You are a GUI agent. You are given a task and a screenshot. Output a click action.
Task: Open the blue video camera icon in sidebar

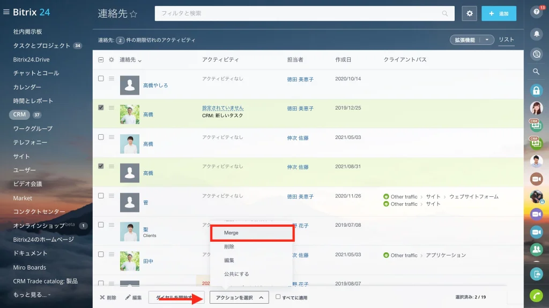[536, 232]
